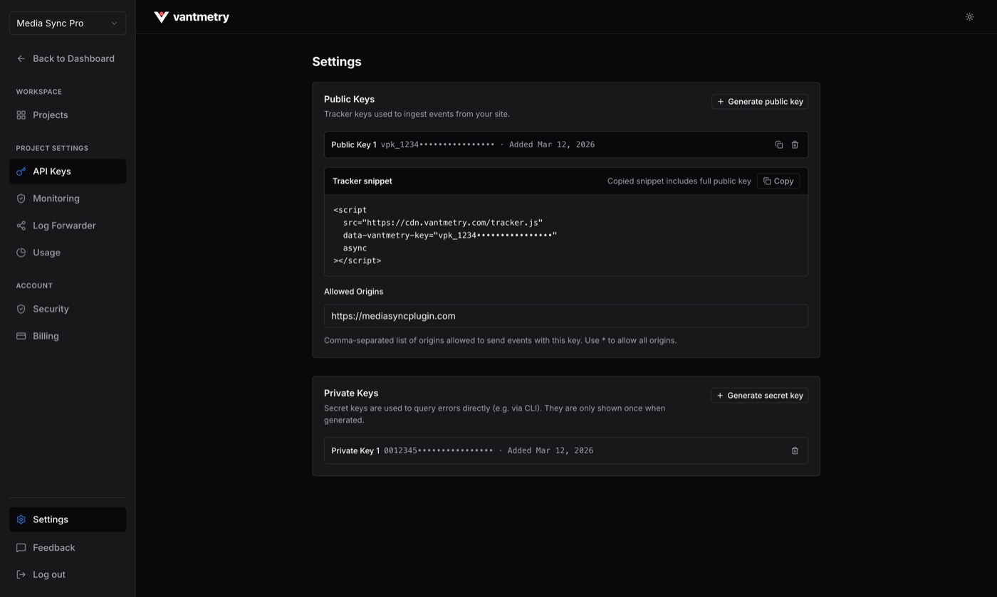
Task: Click the back arrow icon beside Back to Dashboard
Action: pyautogui.click(x=21, y=58)
